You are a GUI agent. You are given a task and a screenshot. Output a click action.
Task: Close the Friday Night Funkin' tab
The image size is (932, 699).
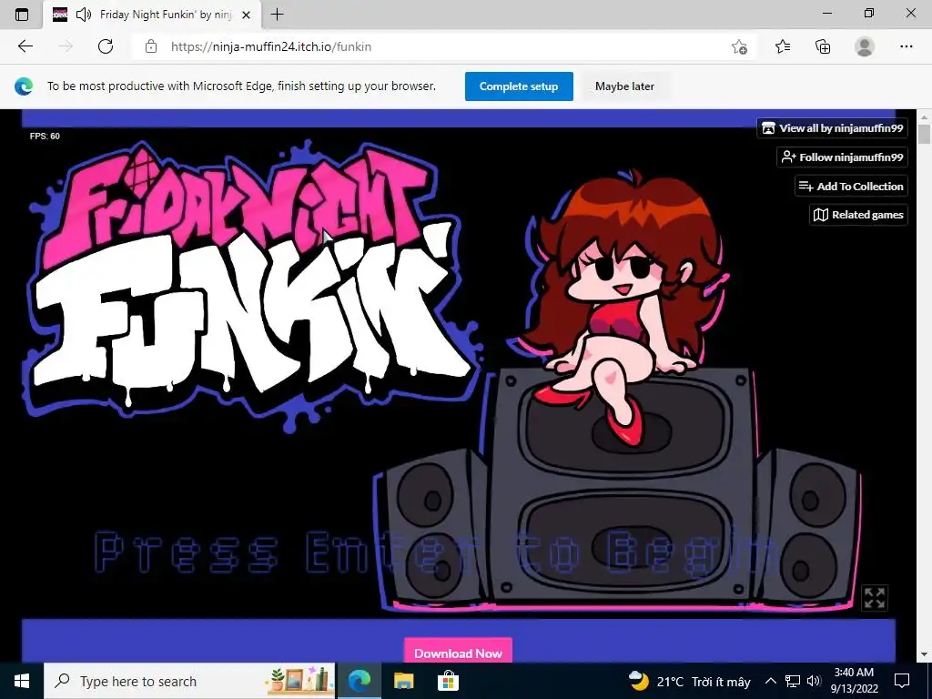[246, 15]
